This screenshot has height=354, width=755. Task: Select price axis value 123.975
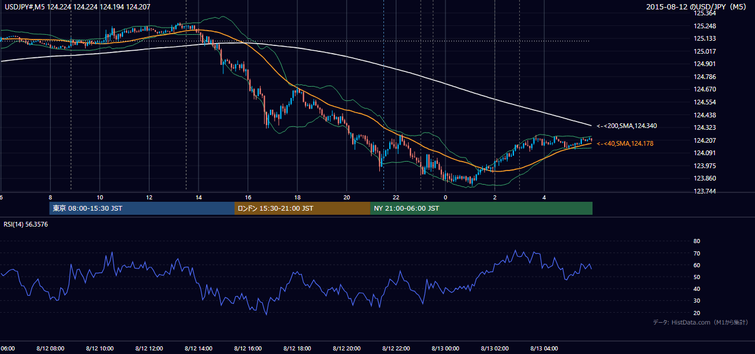704,166
